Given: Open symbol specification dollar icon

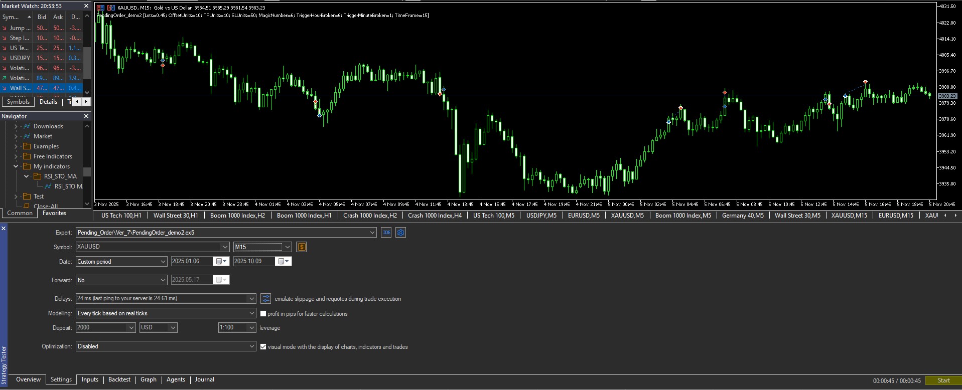Looking at the screenshot, I should click(x=301, y=247).
